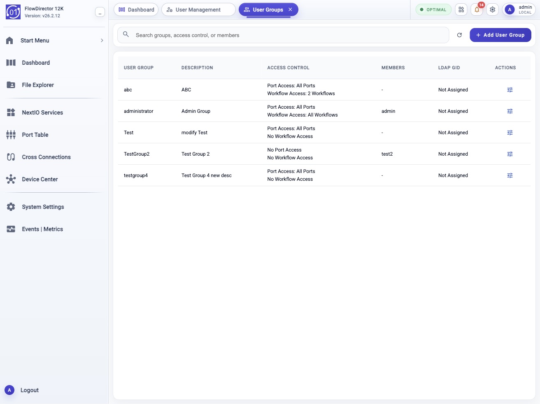
Task: Click 'Workflow Access: 2 Workflows' text
Action: click(x=301, y=93)
